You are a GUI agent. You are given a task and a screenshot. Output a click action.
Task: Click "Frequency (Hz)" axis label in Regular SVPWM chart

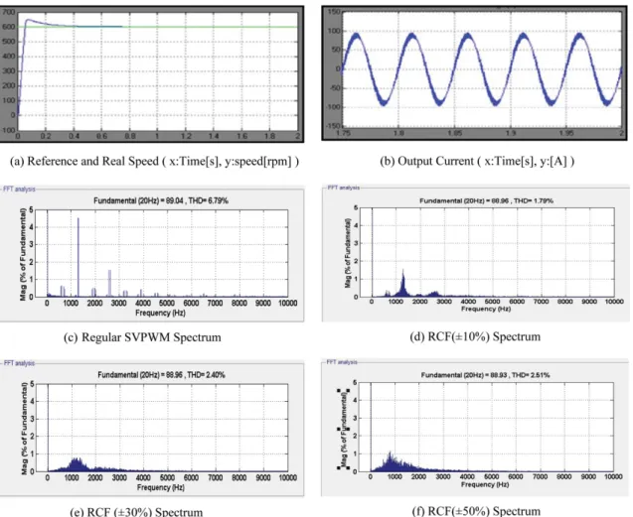(160, 313)
